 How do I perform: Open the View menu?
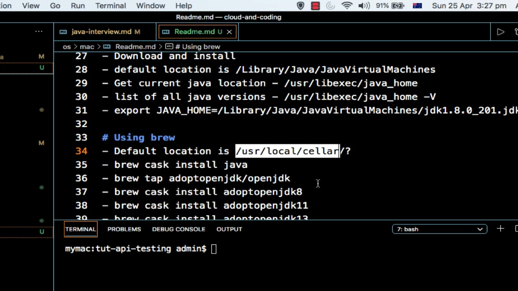(x=31, y=6)
